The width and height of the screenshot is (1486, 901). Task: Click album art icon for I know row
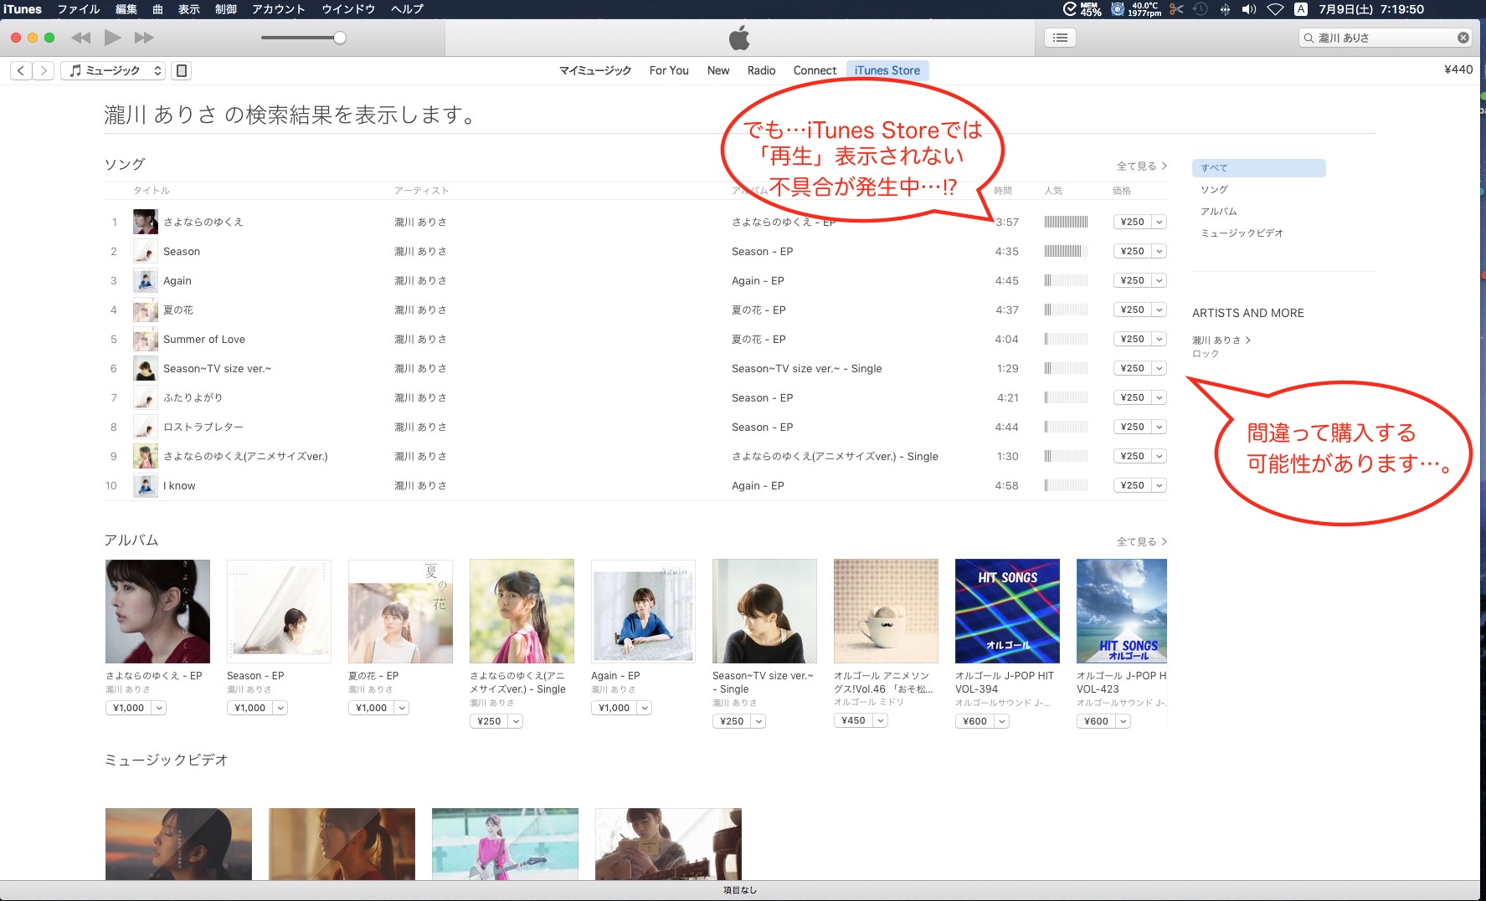(146, 485)
